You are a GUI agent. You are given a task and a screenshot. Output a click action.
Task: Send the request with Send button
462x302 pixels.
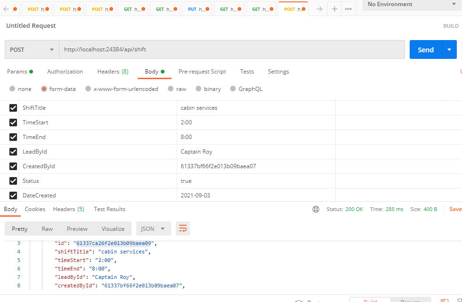[x=426, y=50]
